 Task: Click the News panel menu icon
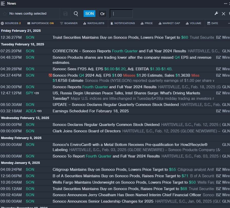pyautogui.click(x=3, y=3)
